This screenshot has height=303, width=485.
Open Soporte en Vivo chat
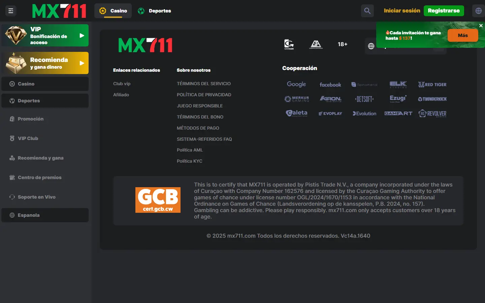[x=45, y=197]
